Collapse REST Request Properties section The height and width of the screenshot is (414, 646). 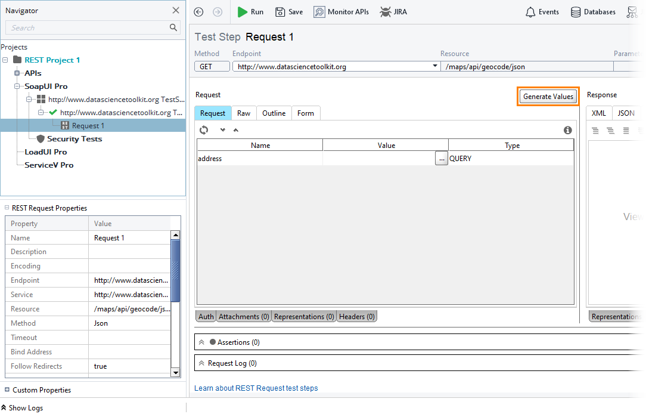7,208
